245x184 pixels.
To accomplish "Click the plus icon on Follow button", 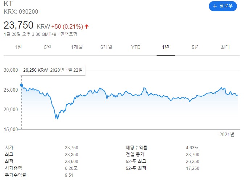I will (x=215, y=6).
